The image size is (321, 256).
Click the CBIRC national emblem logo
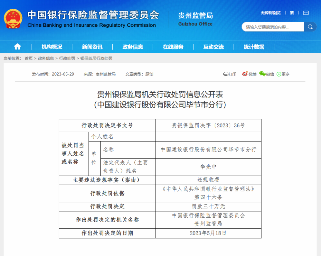pyautogui.click(x=13, y=19)
